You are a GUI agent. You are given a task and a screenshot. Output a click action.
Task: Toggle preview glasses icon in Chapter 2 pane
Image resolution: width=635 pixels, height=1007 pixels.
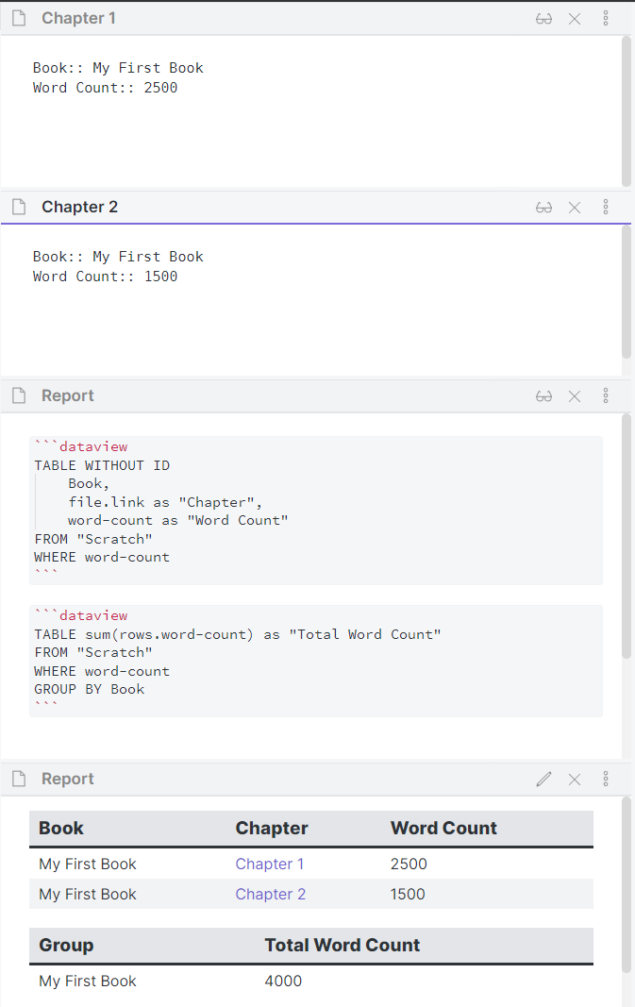(543, 208)
